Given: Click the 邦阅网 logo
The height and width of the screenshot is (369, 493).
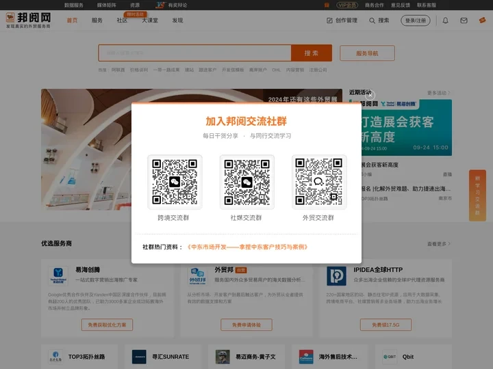Looking at the screenshot, I should [x=29, y=20].
